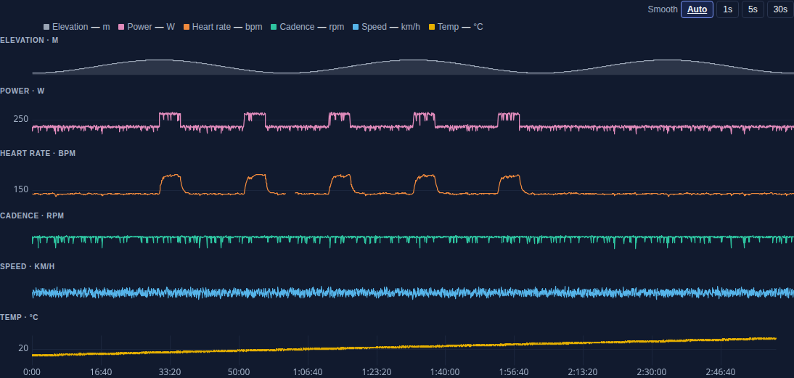The height and width of the screenshot is (378, 794).
Task: Click the 16:40 time axis label
Action: point(101,372)
